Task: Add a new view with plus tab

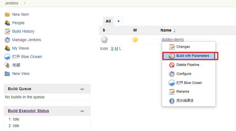Action: [x=118, y=21]
